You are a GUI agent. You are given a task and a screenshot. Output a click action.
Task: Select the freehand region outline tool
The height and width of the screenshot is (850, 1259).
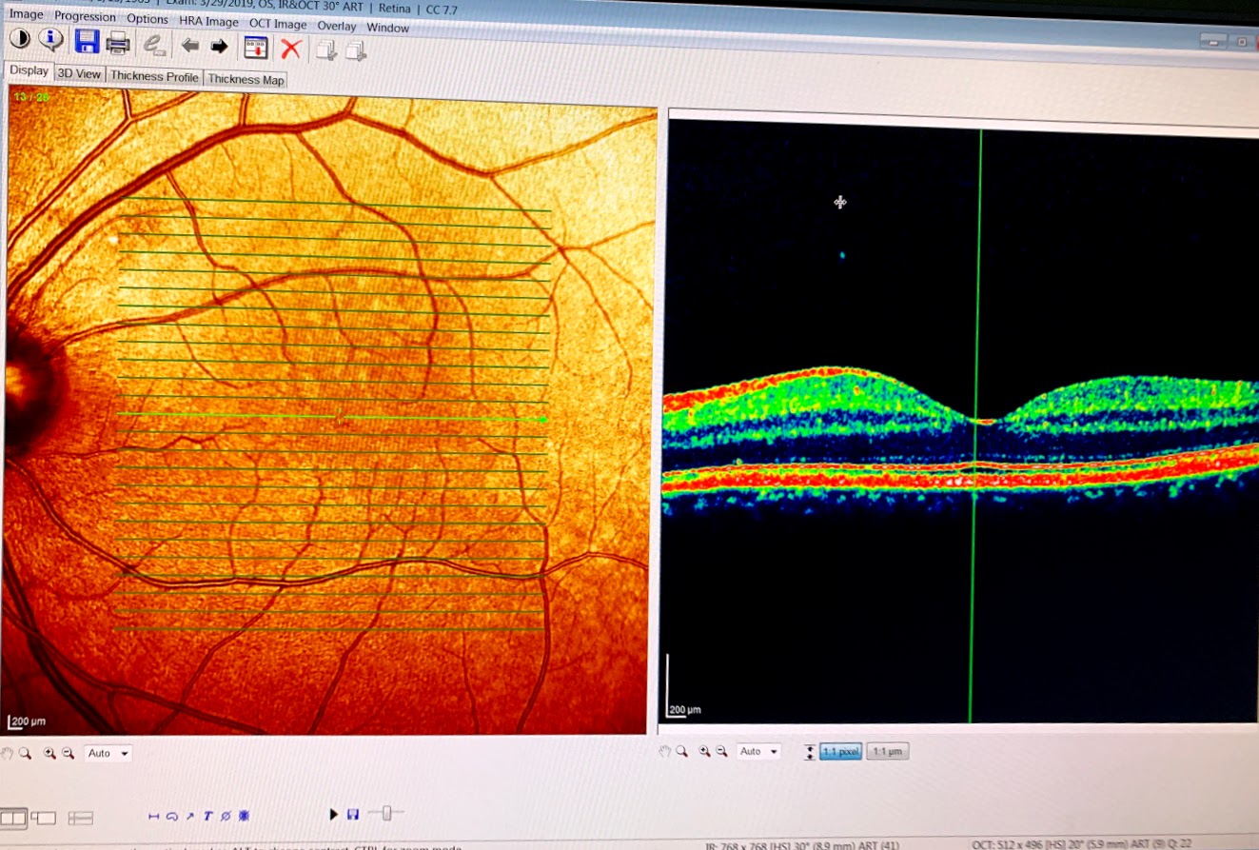[x=172, y=816]
